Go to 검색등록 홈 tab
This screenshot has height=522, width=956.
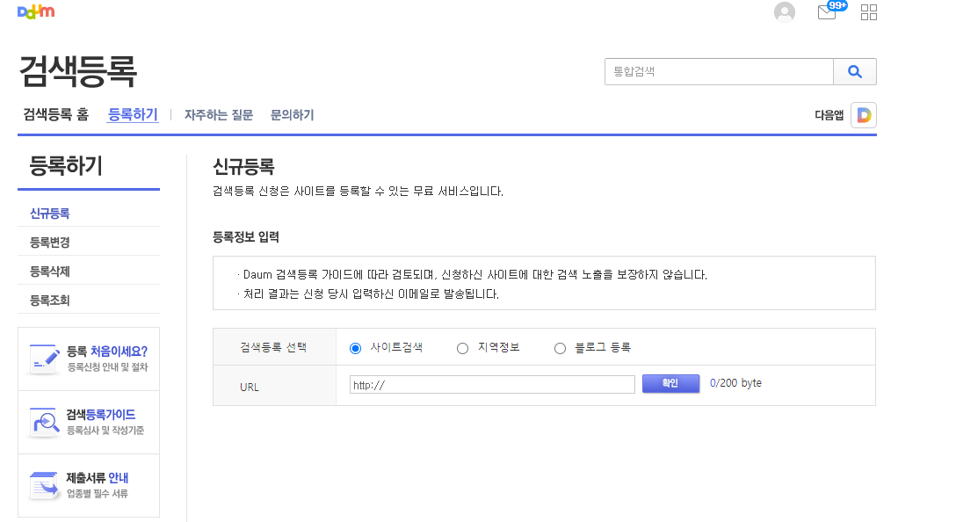coord(56,114)
